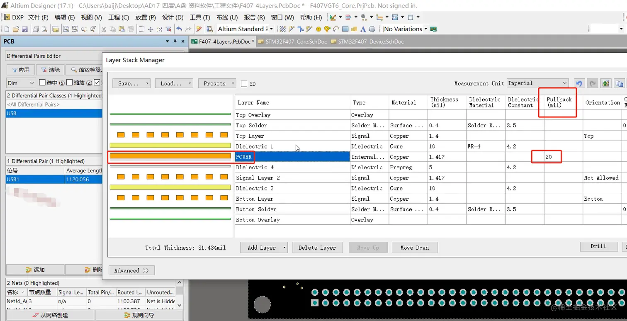Close the PCB panel
Image resolution: width=627 pixels, height=321 pixels.
tap(183, 41)
